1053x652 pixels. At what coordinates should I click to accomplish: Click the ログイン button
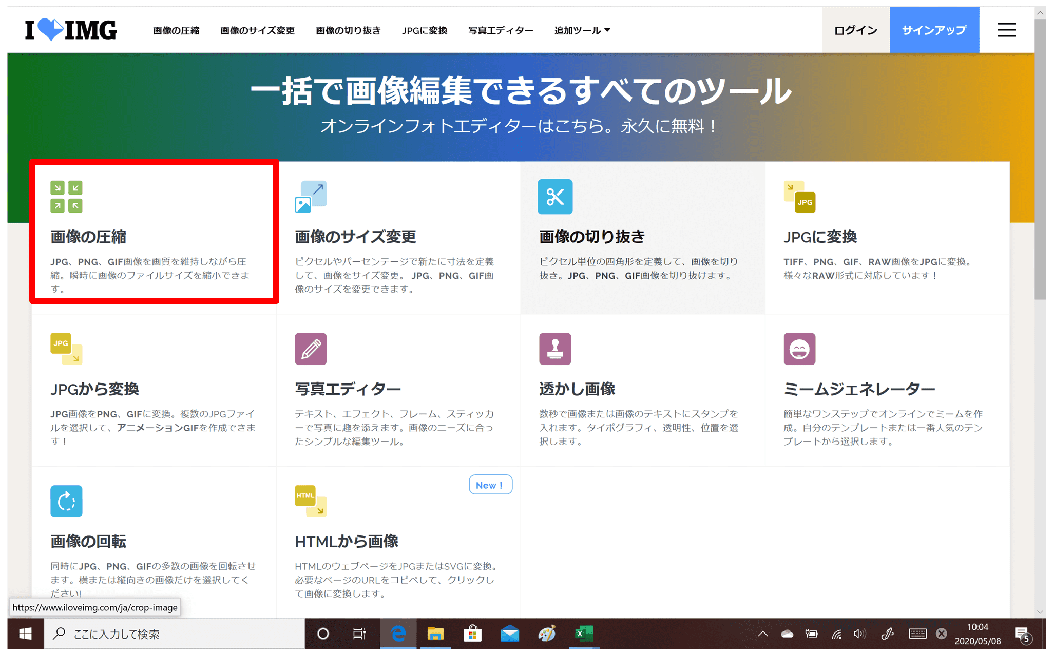click(x=855, y=30)
